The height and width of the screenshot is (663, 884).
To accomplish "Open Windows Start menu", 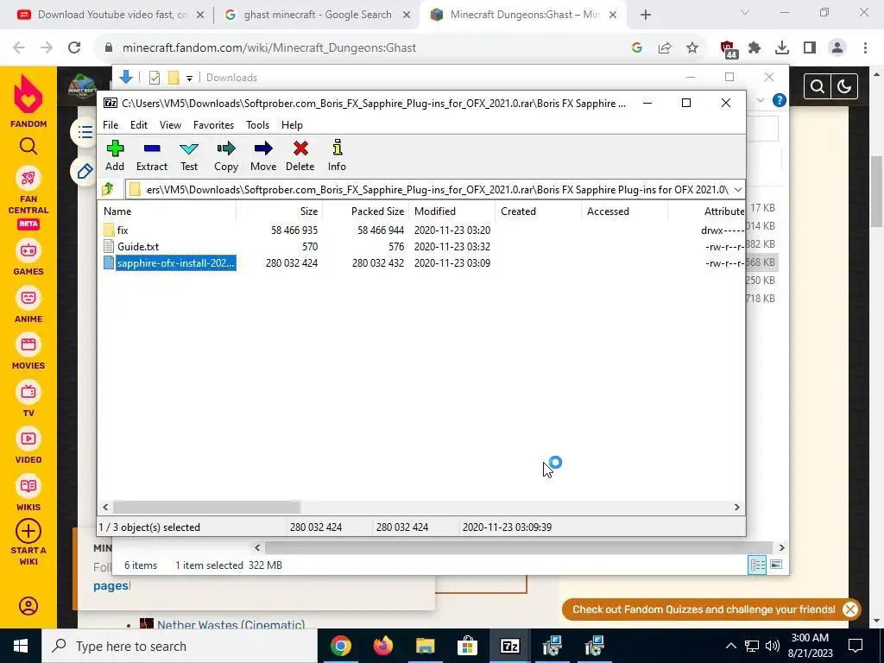I will coord(21,646).
